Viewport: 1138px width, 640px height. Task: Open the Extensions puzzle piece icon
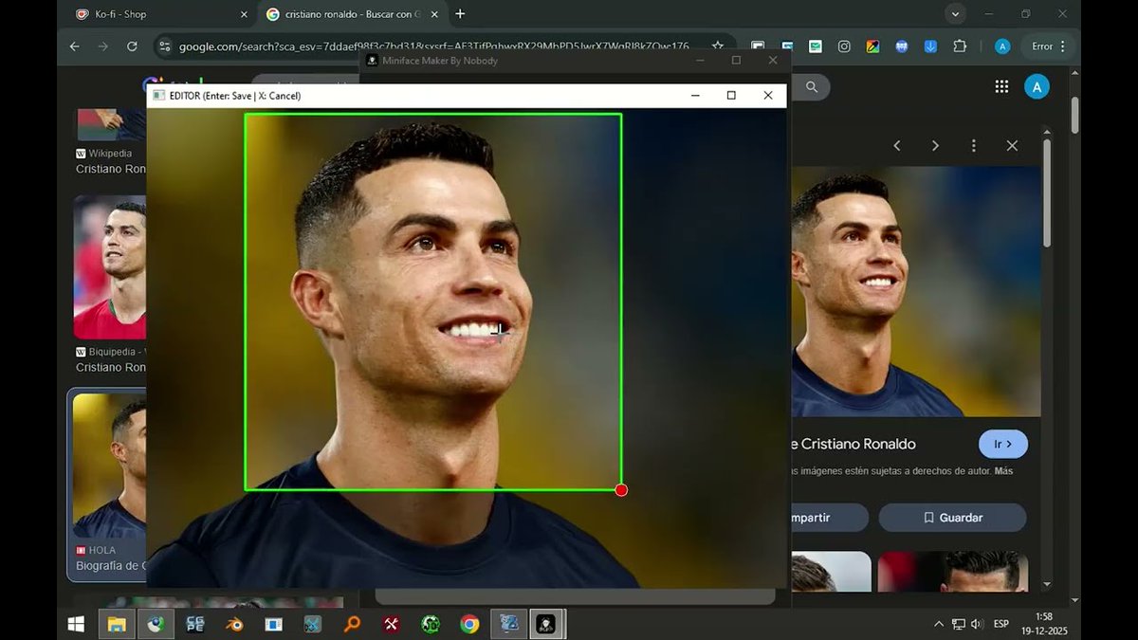point(960,46)
